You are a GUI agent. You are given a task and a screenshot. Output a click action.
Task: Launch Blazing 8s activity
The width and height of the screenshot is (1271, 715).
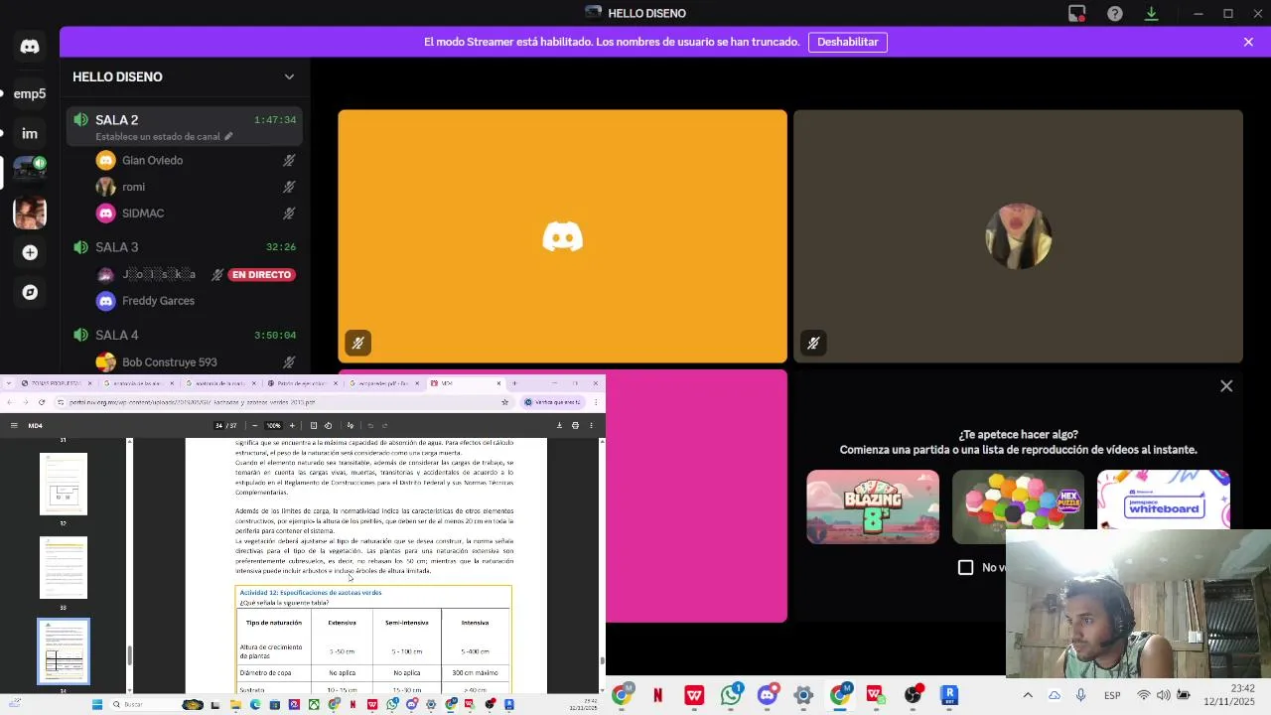tap(873, 506)
